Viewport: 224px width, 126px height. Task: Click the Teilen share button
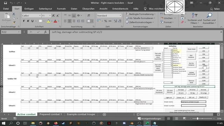(215, 9)
